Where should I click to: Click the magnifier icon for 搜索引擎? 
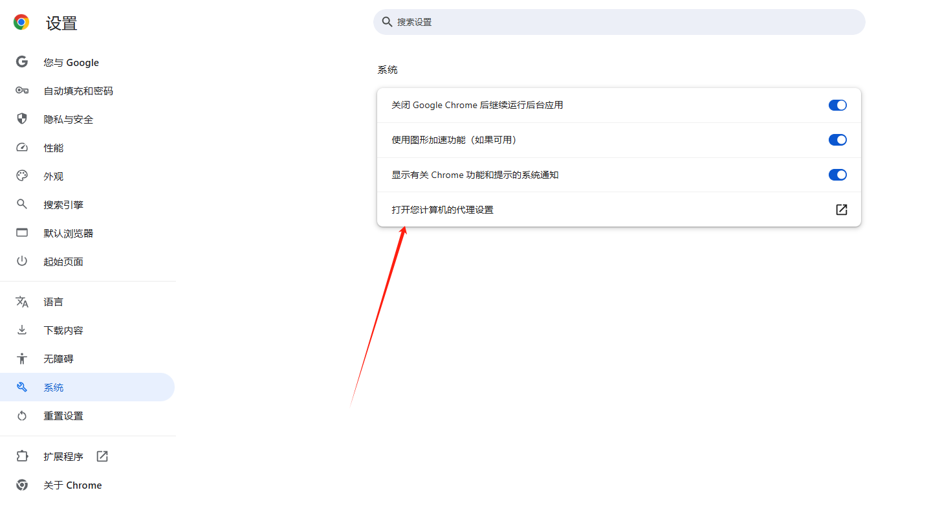click(x=22, y=205)
